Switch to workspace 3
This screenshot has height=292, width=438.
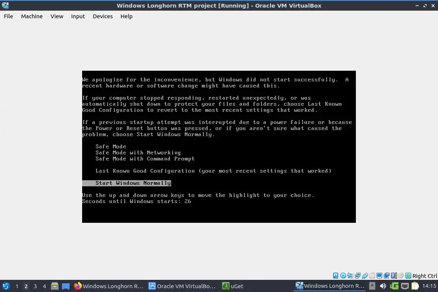click(35, 286)
